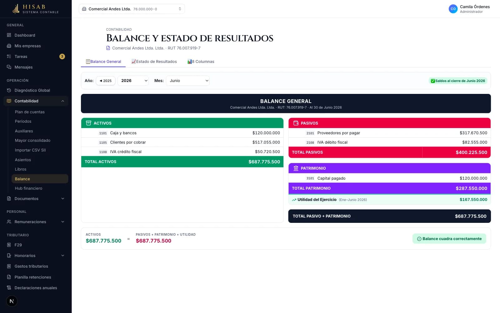This screenshot has width=500, height=313.
Task: Click the Gastos tributarios receipt icon
Action: (9, 266)
